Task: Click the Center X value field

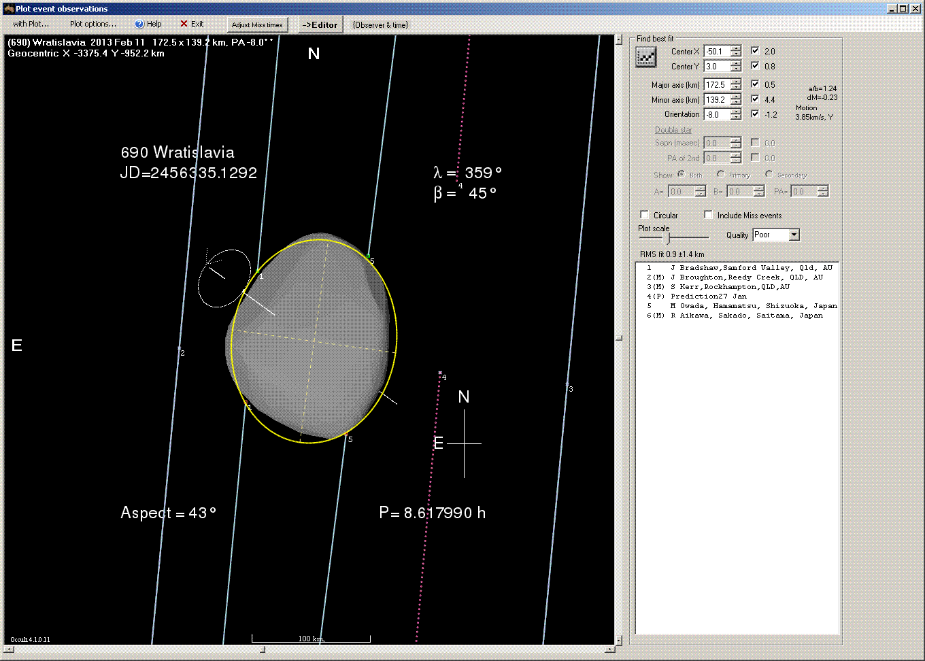Action: tap(717, 51)
